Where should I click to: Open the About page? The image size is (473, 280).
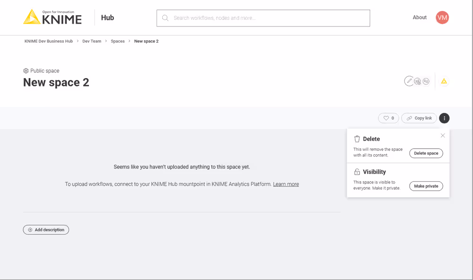pos(419,17)
